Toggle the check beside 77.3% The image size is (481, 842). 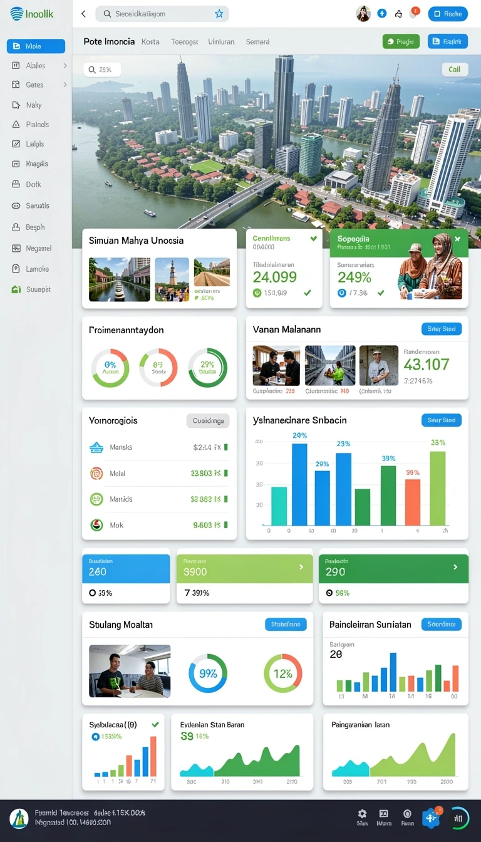coord(381,293)
